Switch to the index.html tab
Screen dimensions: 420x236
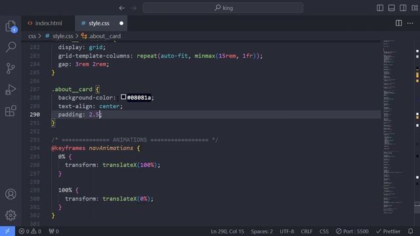48,24
